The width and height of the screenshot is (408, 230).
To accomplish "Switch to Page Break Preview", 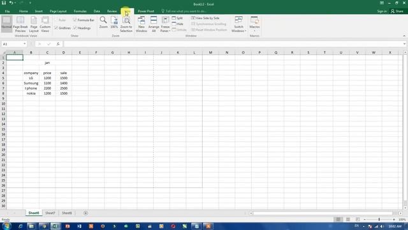I will coord(20,24).
